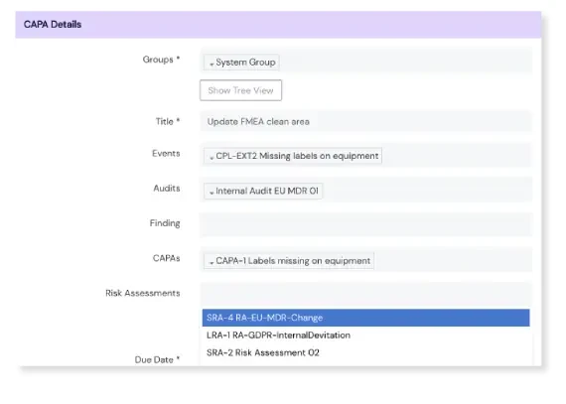
Task: Click arrow on CAPA-1 Labels missing chip
Action: [212, 262]
